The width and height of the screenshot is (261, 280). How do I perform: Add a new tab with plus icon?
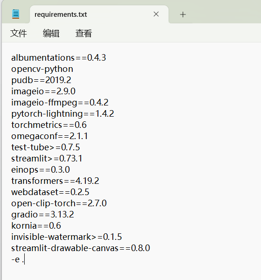click(x=183, y=14)
